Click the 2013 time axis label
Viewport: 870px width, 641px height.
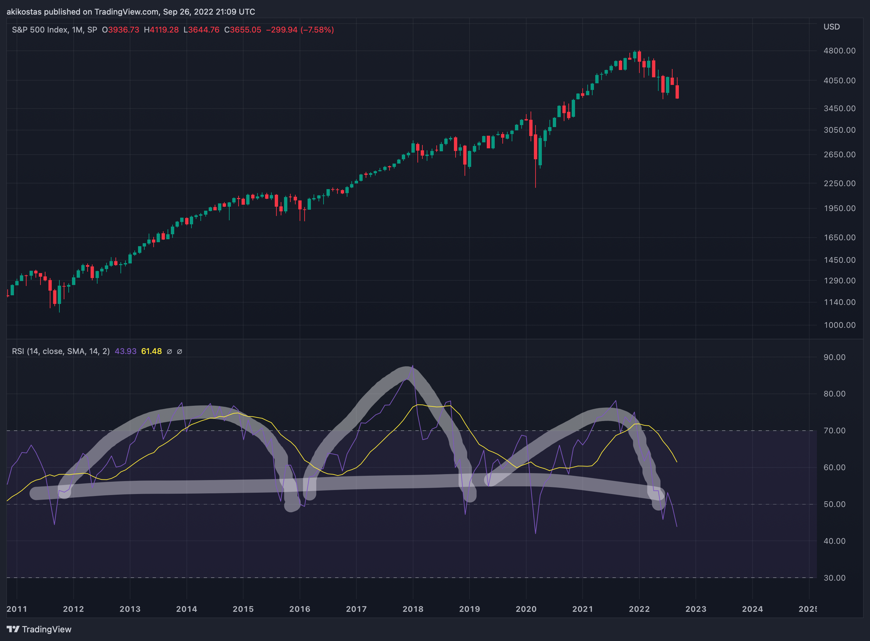pos(130,609)
